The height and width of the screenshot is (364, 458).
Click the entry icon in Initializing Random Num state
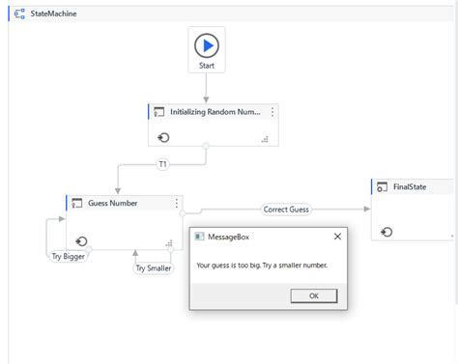click(x=163, y=138)
